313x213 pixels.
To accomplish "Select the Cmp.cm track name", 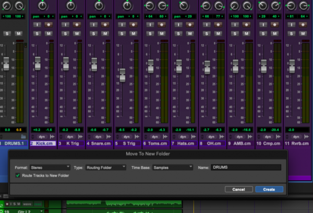I will pos(269,144).
